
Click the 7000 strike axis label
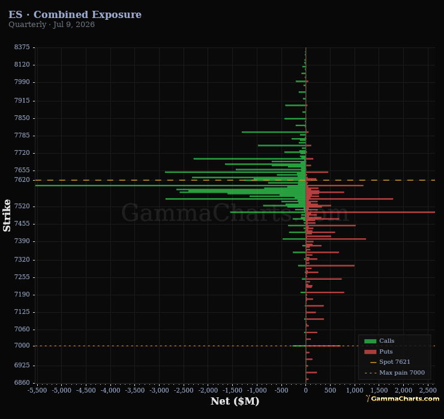tap(22, 346)
